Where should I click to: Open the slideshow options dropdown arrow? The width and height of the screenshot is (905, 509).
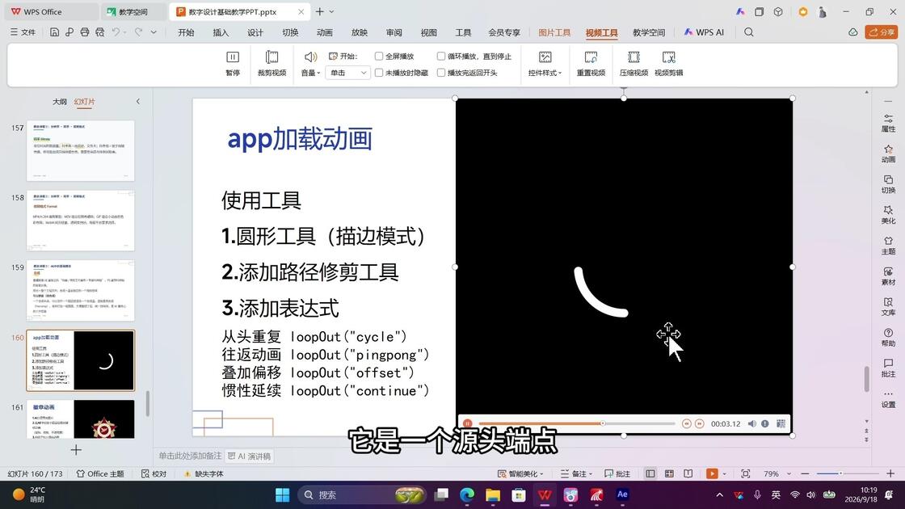tap(724, 473)
